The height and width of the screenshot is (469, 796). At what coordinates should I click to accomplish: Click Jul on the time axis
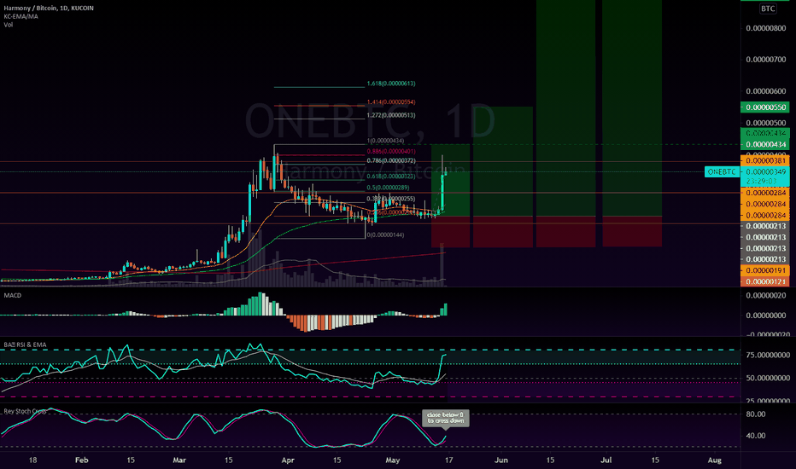(606, 460)
